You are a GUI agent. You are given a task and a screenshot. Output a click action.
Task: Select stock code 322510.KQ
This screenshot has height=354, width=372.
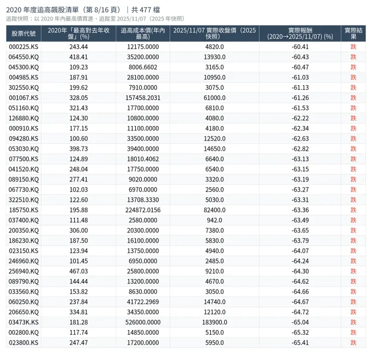[24, 200]
